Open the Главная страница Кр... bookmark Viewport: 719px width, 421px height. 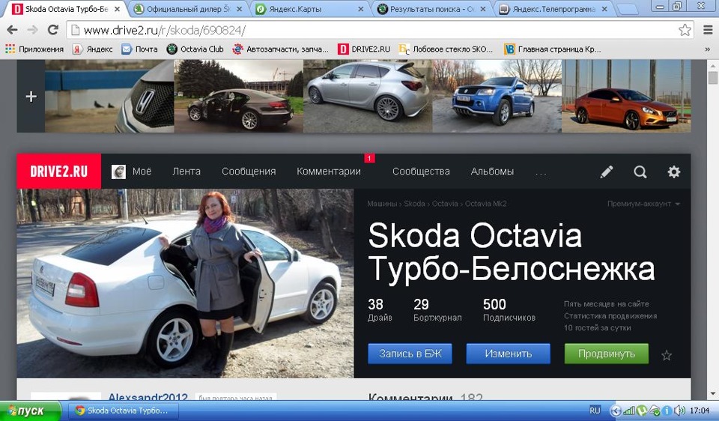point(552,49)
